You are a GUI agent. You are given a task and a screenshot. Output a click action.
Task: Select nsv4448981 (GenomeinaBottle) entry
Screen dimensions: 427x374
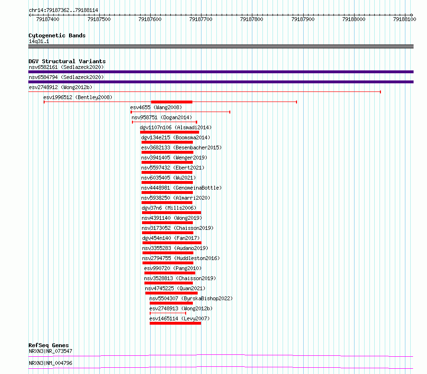tap(181, 188)
